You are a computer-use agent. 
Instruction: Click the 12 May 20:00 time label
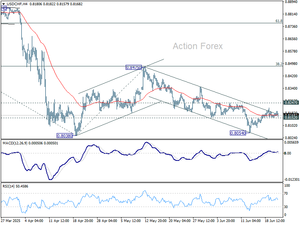(x=155, y=220)
